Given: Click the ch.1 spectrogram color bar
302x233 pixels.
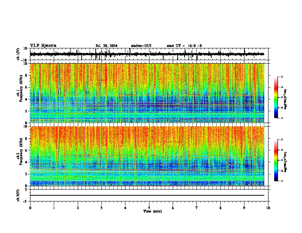Looking at the screenshot, I should point(276,97).
